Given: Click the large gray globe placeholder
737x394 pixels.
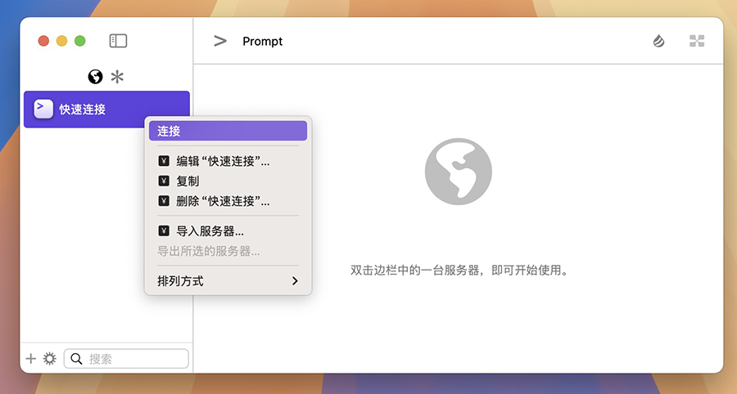Looking at the screenshot, I should [458, 171].
